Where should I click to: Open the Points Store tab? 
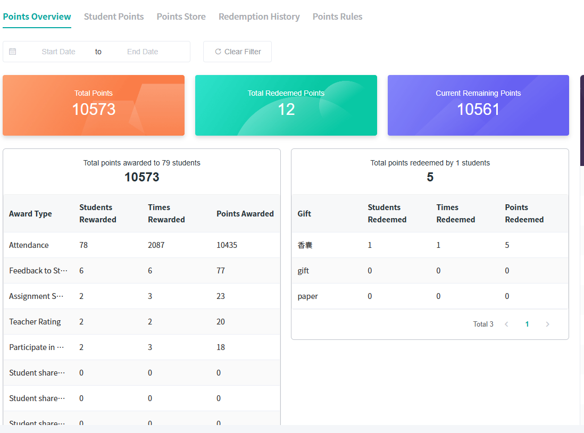coord(181,16)
